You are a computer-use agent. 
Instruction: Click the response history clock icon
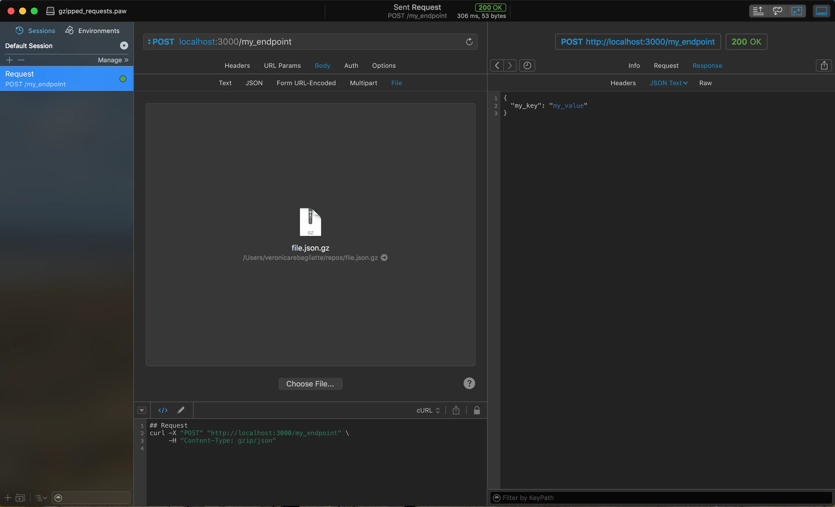coord(527,65)
